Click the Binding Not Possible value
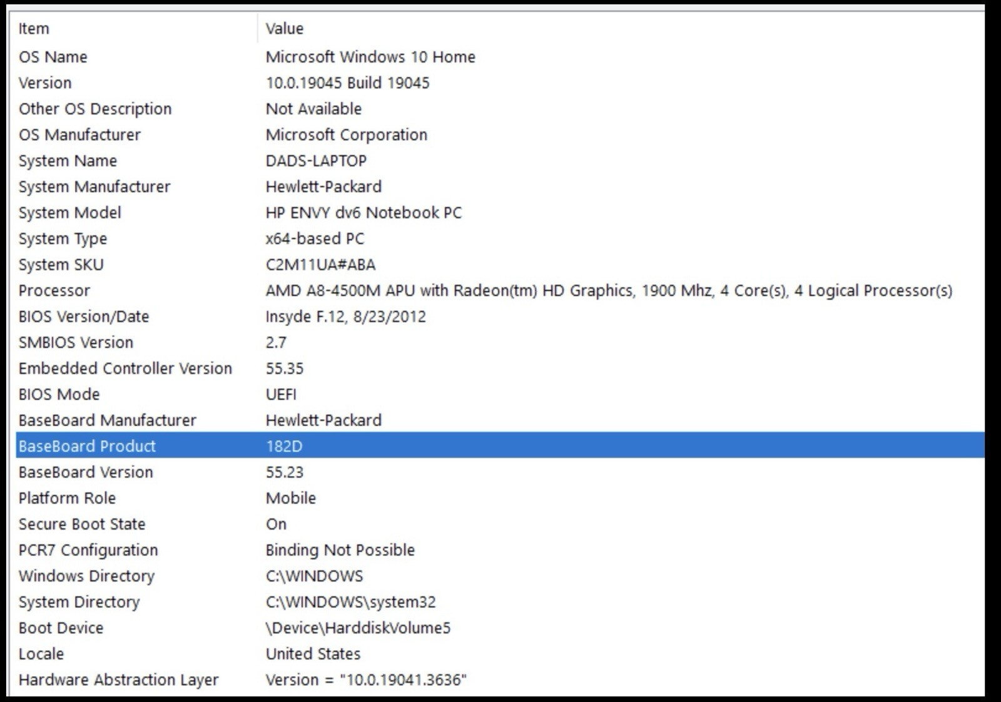1001x702 pixels. (x=340, y=550)
